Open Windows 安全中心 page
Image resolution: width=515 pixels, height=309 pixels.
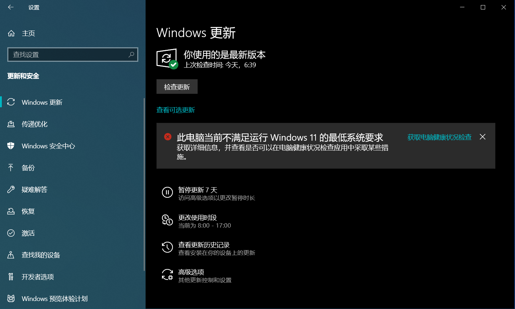point(72,146)
